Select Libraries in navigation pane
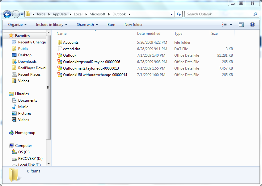Screen dimensions: 262x186 tap(22, 94)
